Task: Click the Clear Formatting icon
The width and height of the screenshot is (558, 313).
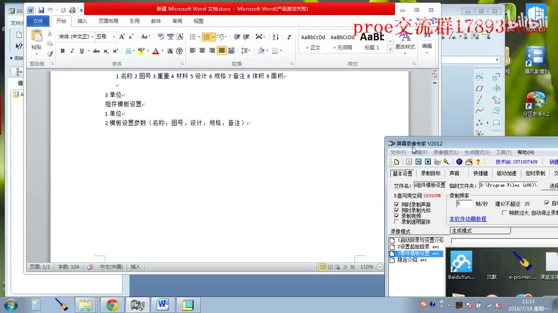Action: 160,37
